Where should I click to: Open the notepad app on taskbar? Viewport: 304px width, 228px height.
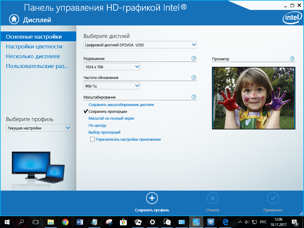pos(94,222)
